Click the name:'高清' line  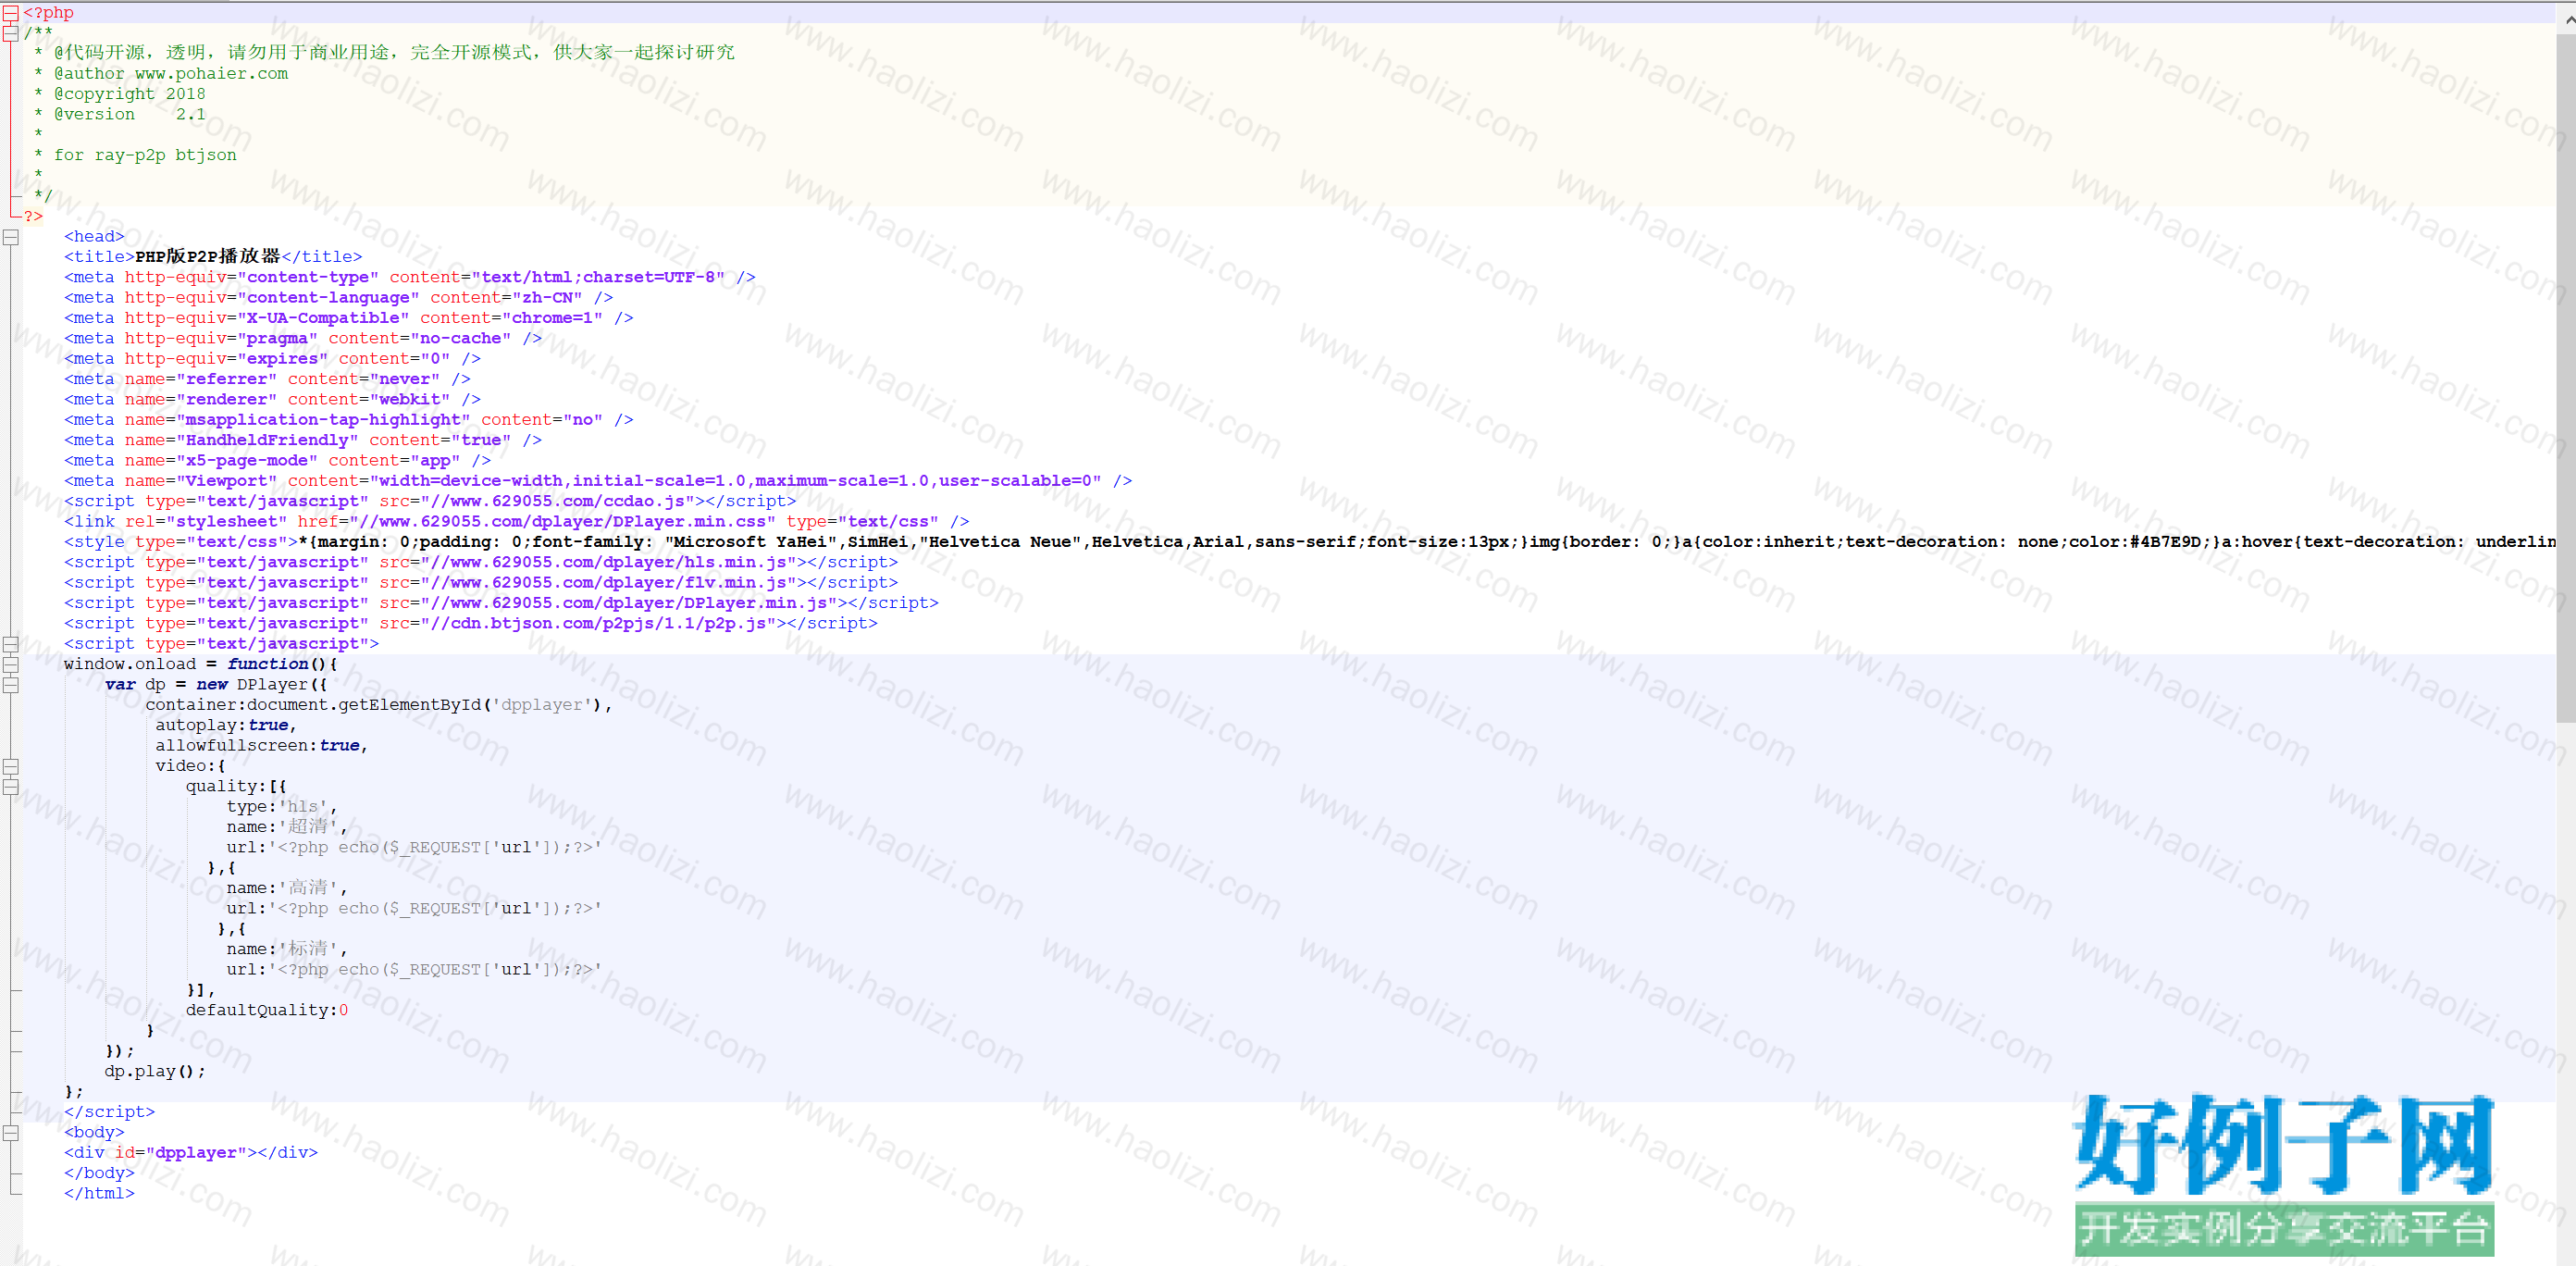coord(287,888)
